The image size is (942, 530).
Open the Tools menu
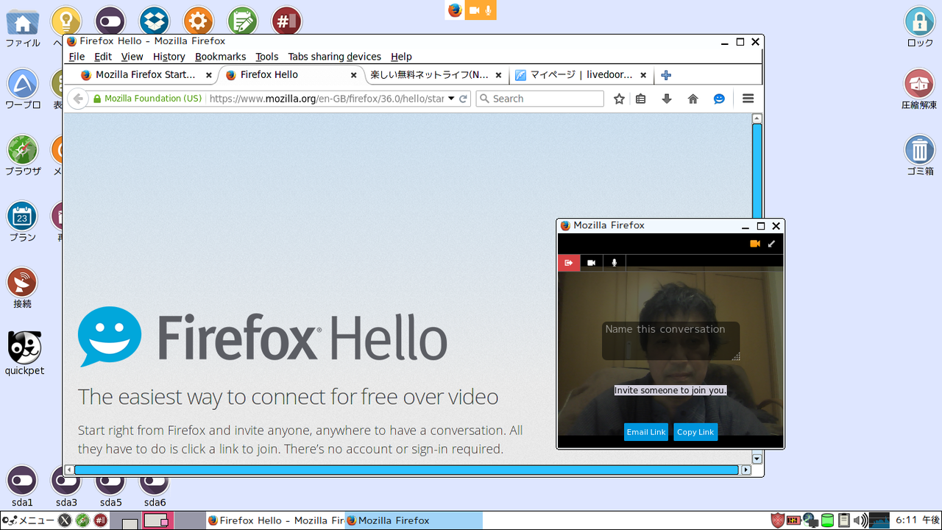[267, 57]
